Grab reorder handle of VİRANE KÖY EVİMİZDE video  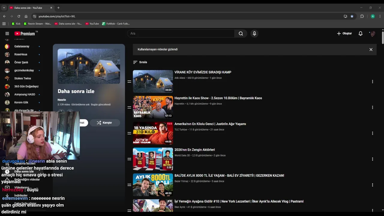[x=129, y=82]
